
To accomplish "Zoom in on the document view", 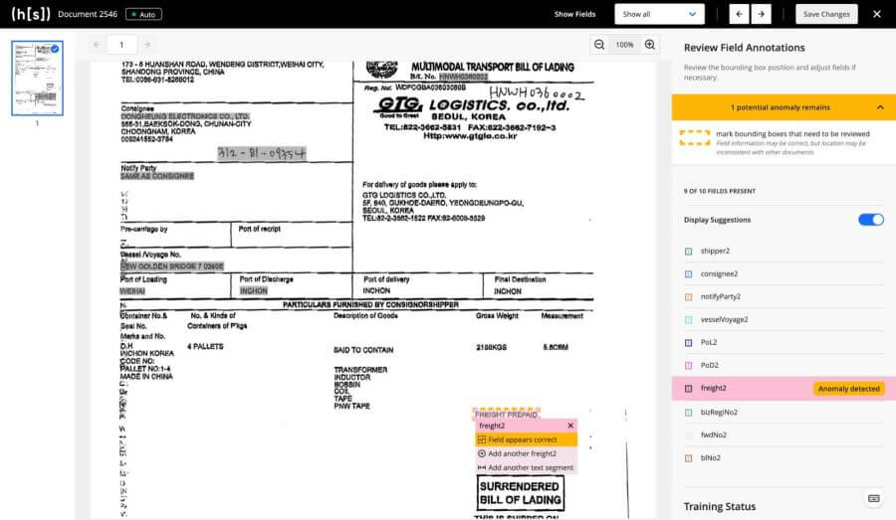I will [x=650, y=45].
